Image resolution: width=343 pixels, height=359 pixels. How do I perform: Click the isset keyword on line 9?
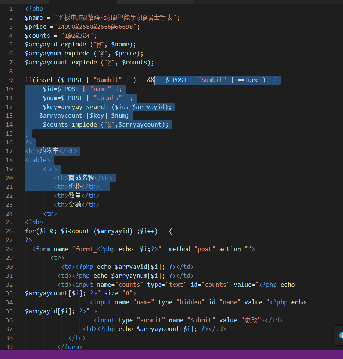point(45,80)
